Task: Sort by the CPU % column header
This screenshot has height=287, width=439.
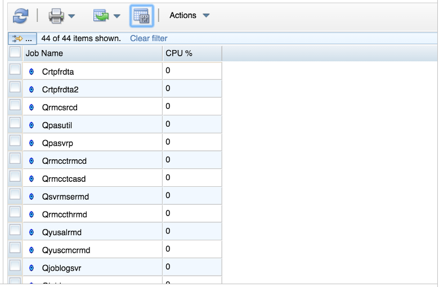Action: (179, 53)
